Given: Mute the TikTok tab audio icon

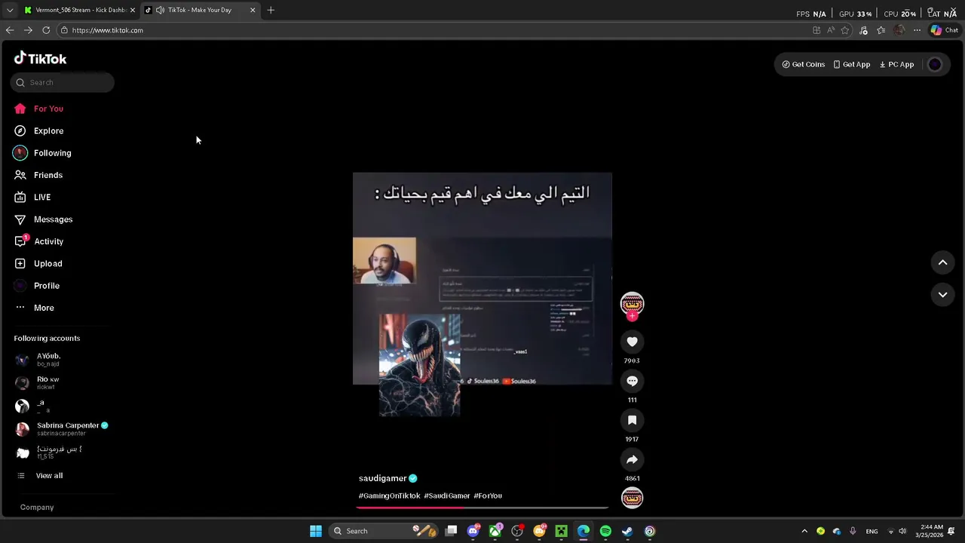Looking at the screenshot, I should [160, 10].
